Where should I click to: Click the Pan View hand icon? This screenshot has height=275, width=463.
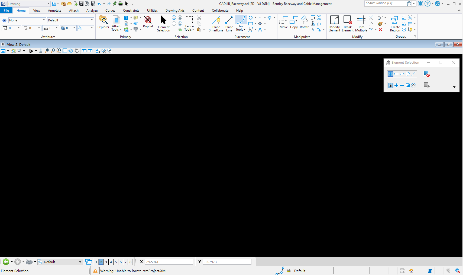77,51
